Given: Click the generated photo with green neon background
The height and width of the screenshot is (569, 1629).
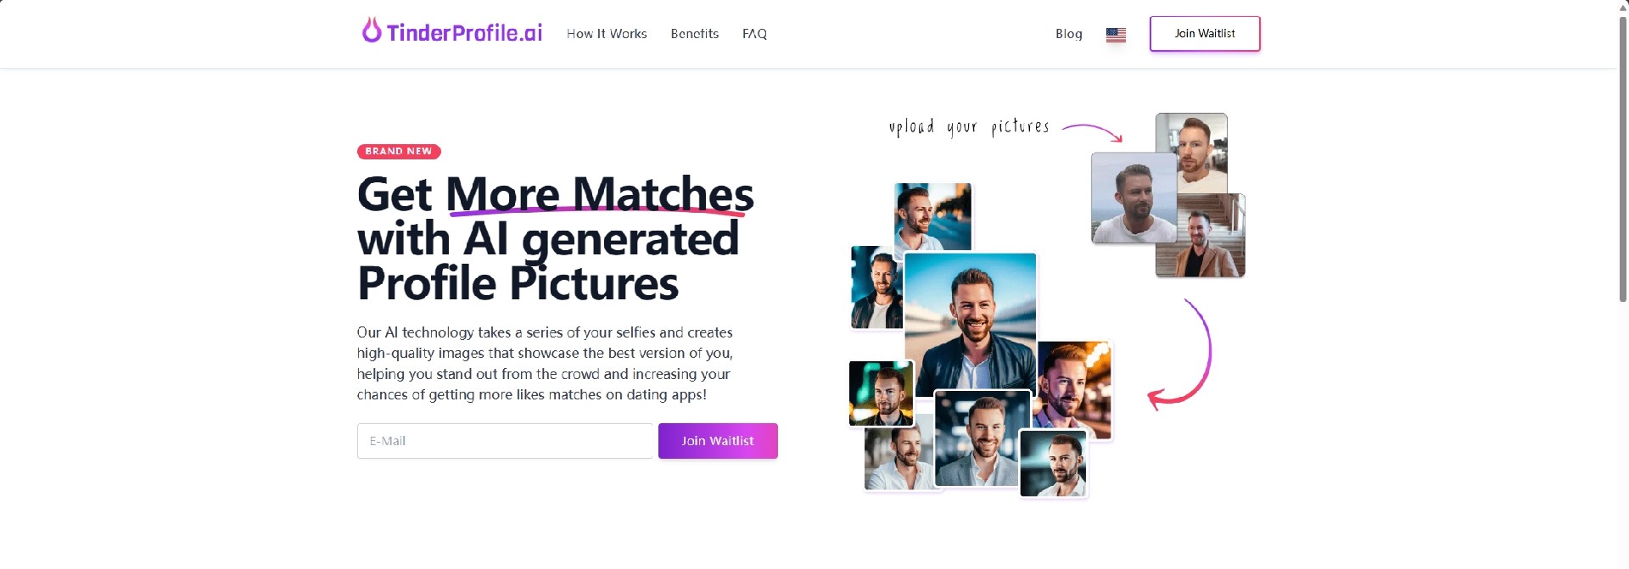Looking at the screenshot, I should (x=881, y=393).
